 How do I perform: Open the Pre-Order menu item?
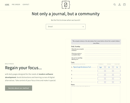[16, 5]
